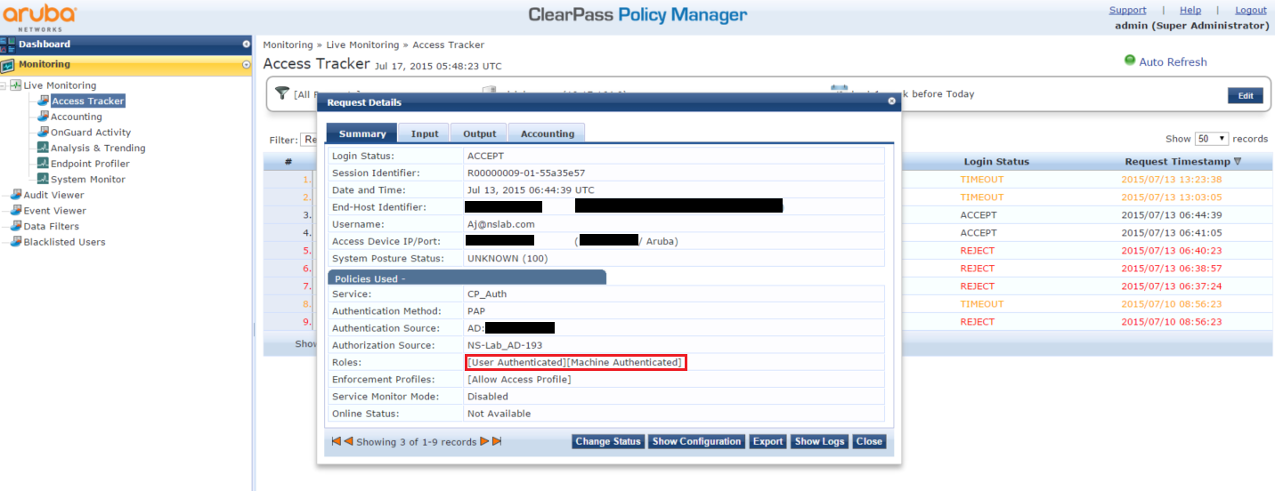Click the Dashboard panel icon
The image size is (1275, 491).
coord(8,44)
